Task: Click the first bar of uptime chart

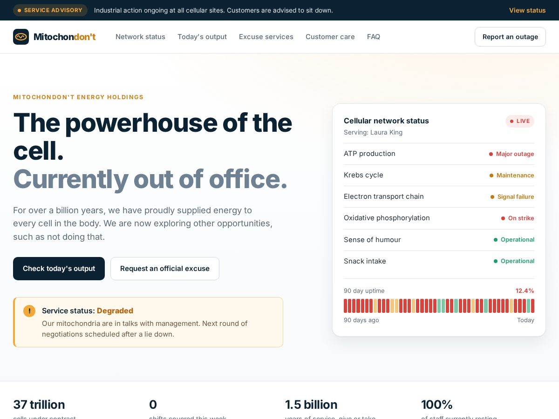Action: click(346, 306)
